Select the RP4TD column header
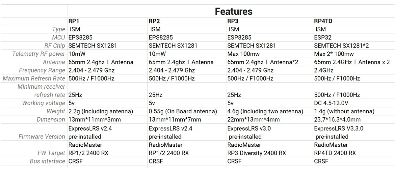This screenshot has height=175, width=395. [x=323, y=21]
